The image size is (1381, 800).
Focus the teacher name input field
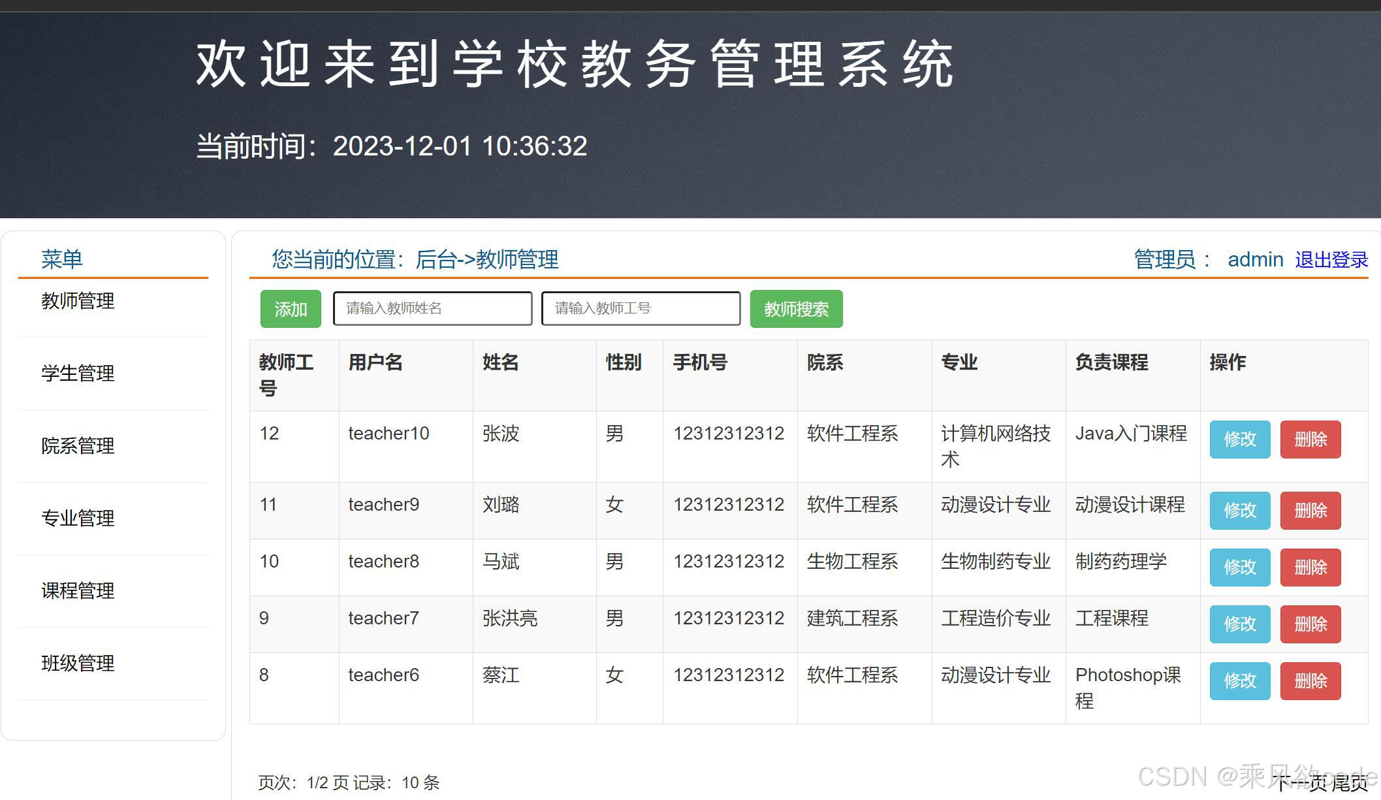[432, 309]
